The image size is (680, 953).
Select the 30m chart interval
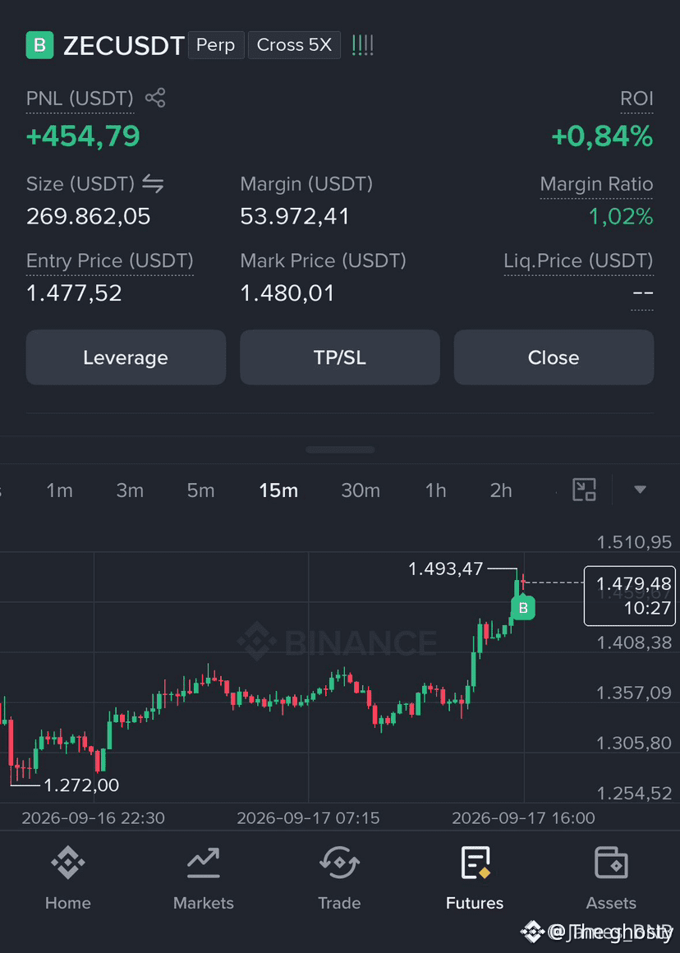click(361, 490)
